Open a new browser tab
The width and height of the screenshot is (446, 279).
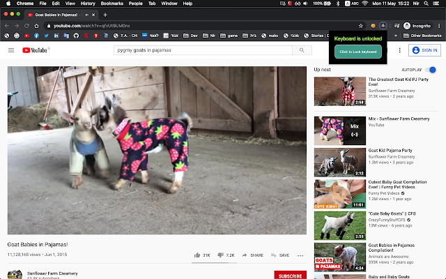105,15
